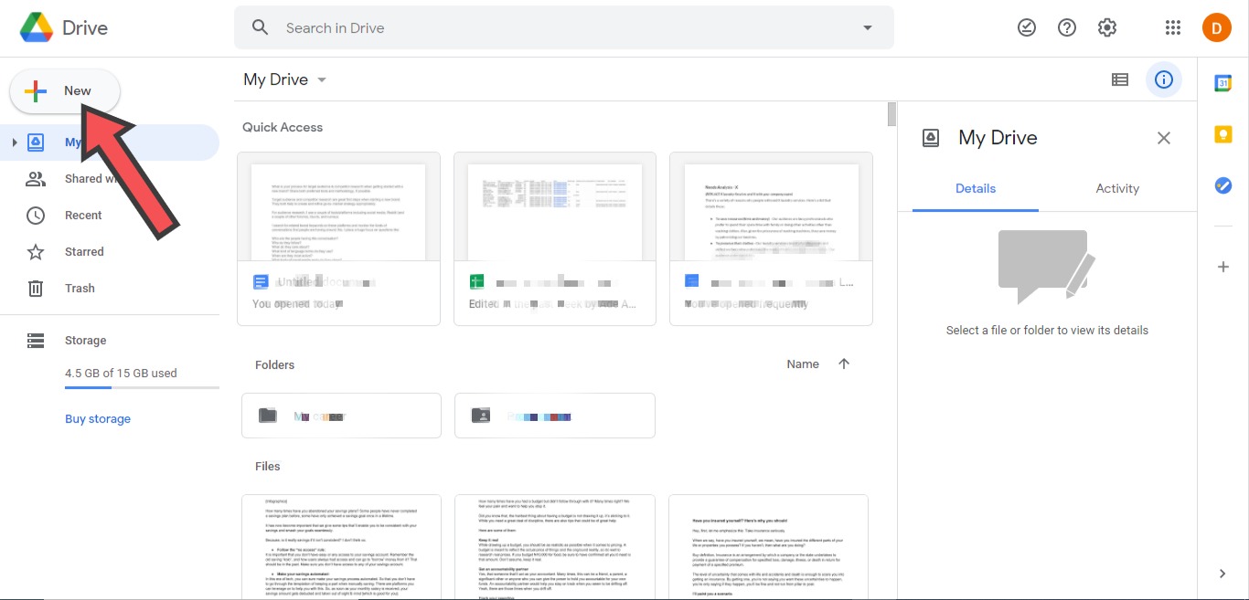This screenshot has width=1249, height=600.
Task: Click the New button
Action: pyautogui.click(x=65, y=91)
